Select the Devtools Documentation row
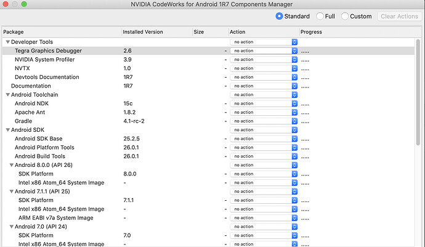Viewport: 425px width, 247px height. click(x=208, y=77)
